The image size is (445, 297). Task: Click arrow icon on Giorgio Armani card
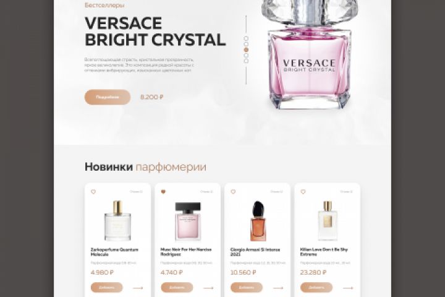(x=278, y=288)
